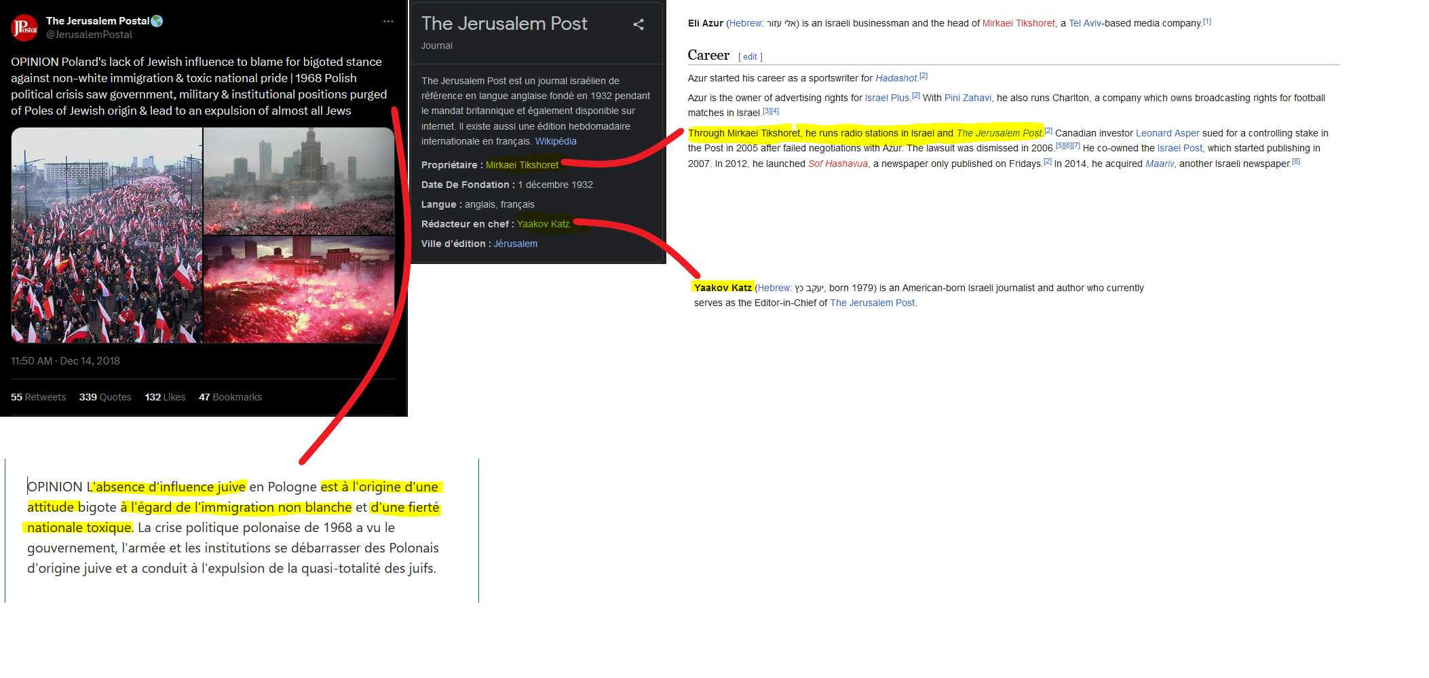Image resolution: width=1429 pixels, height=678 pixels.
Task: Click the Wikipédia link in the description
Action: click(x=556, y=141)
